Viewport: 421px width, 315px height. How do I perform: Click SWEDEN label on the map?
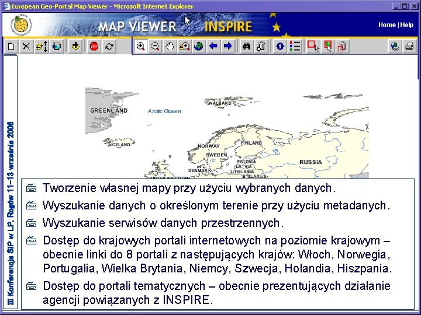(216, 155)
